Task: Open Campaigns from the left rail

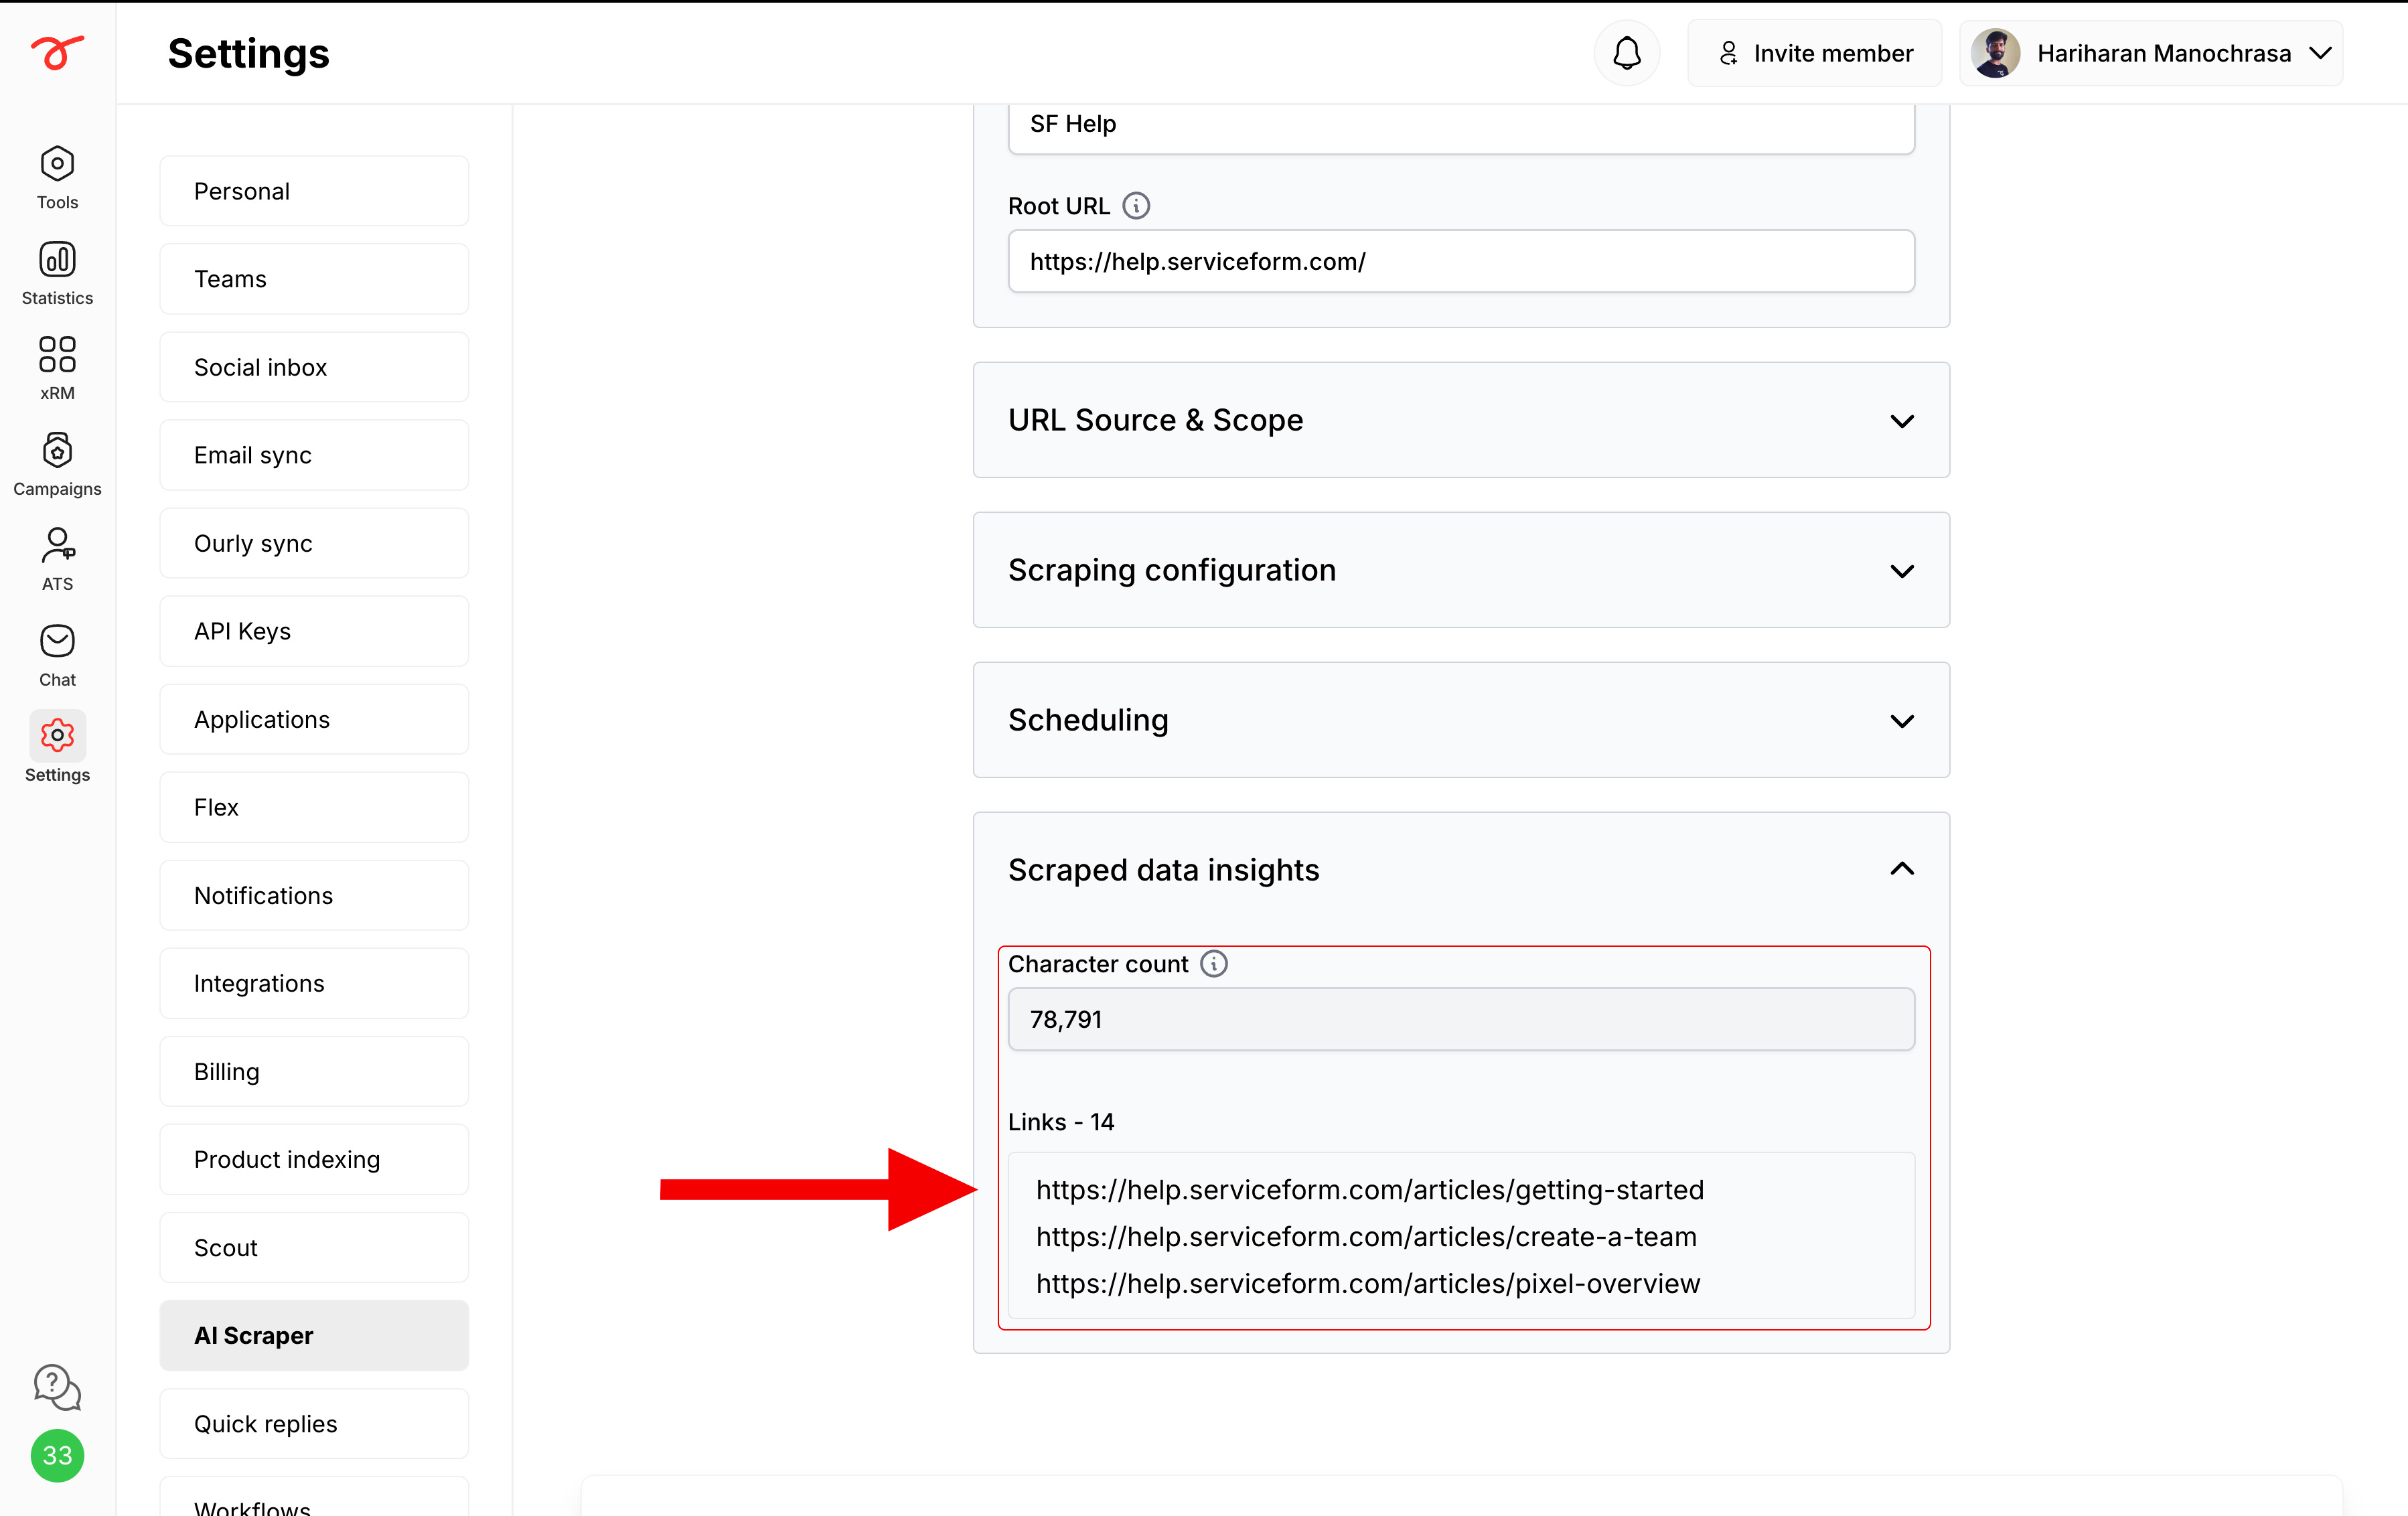Action: [x=57, y=464]
